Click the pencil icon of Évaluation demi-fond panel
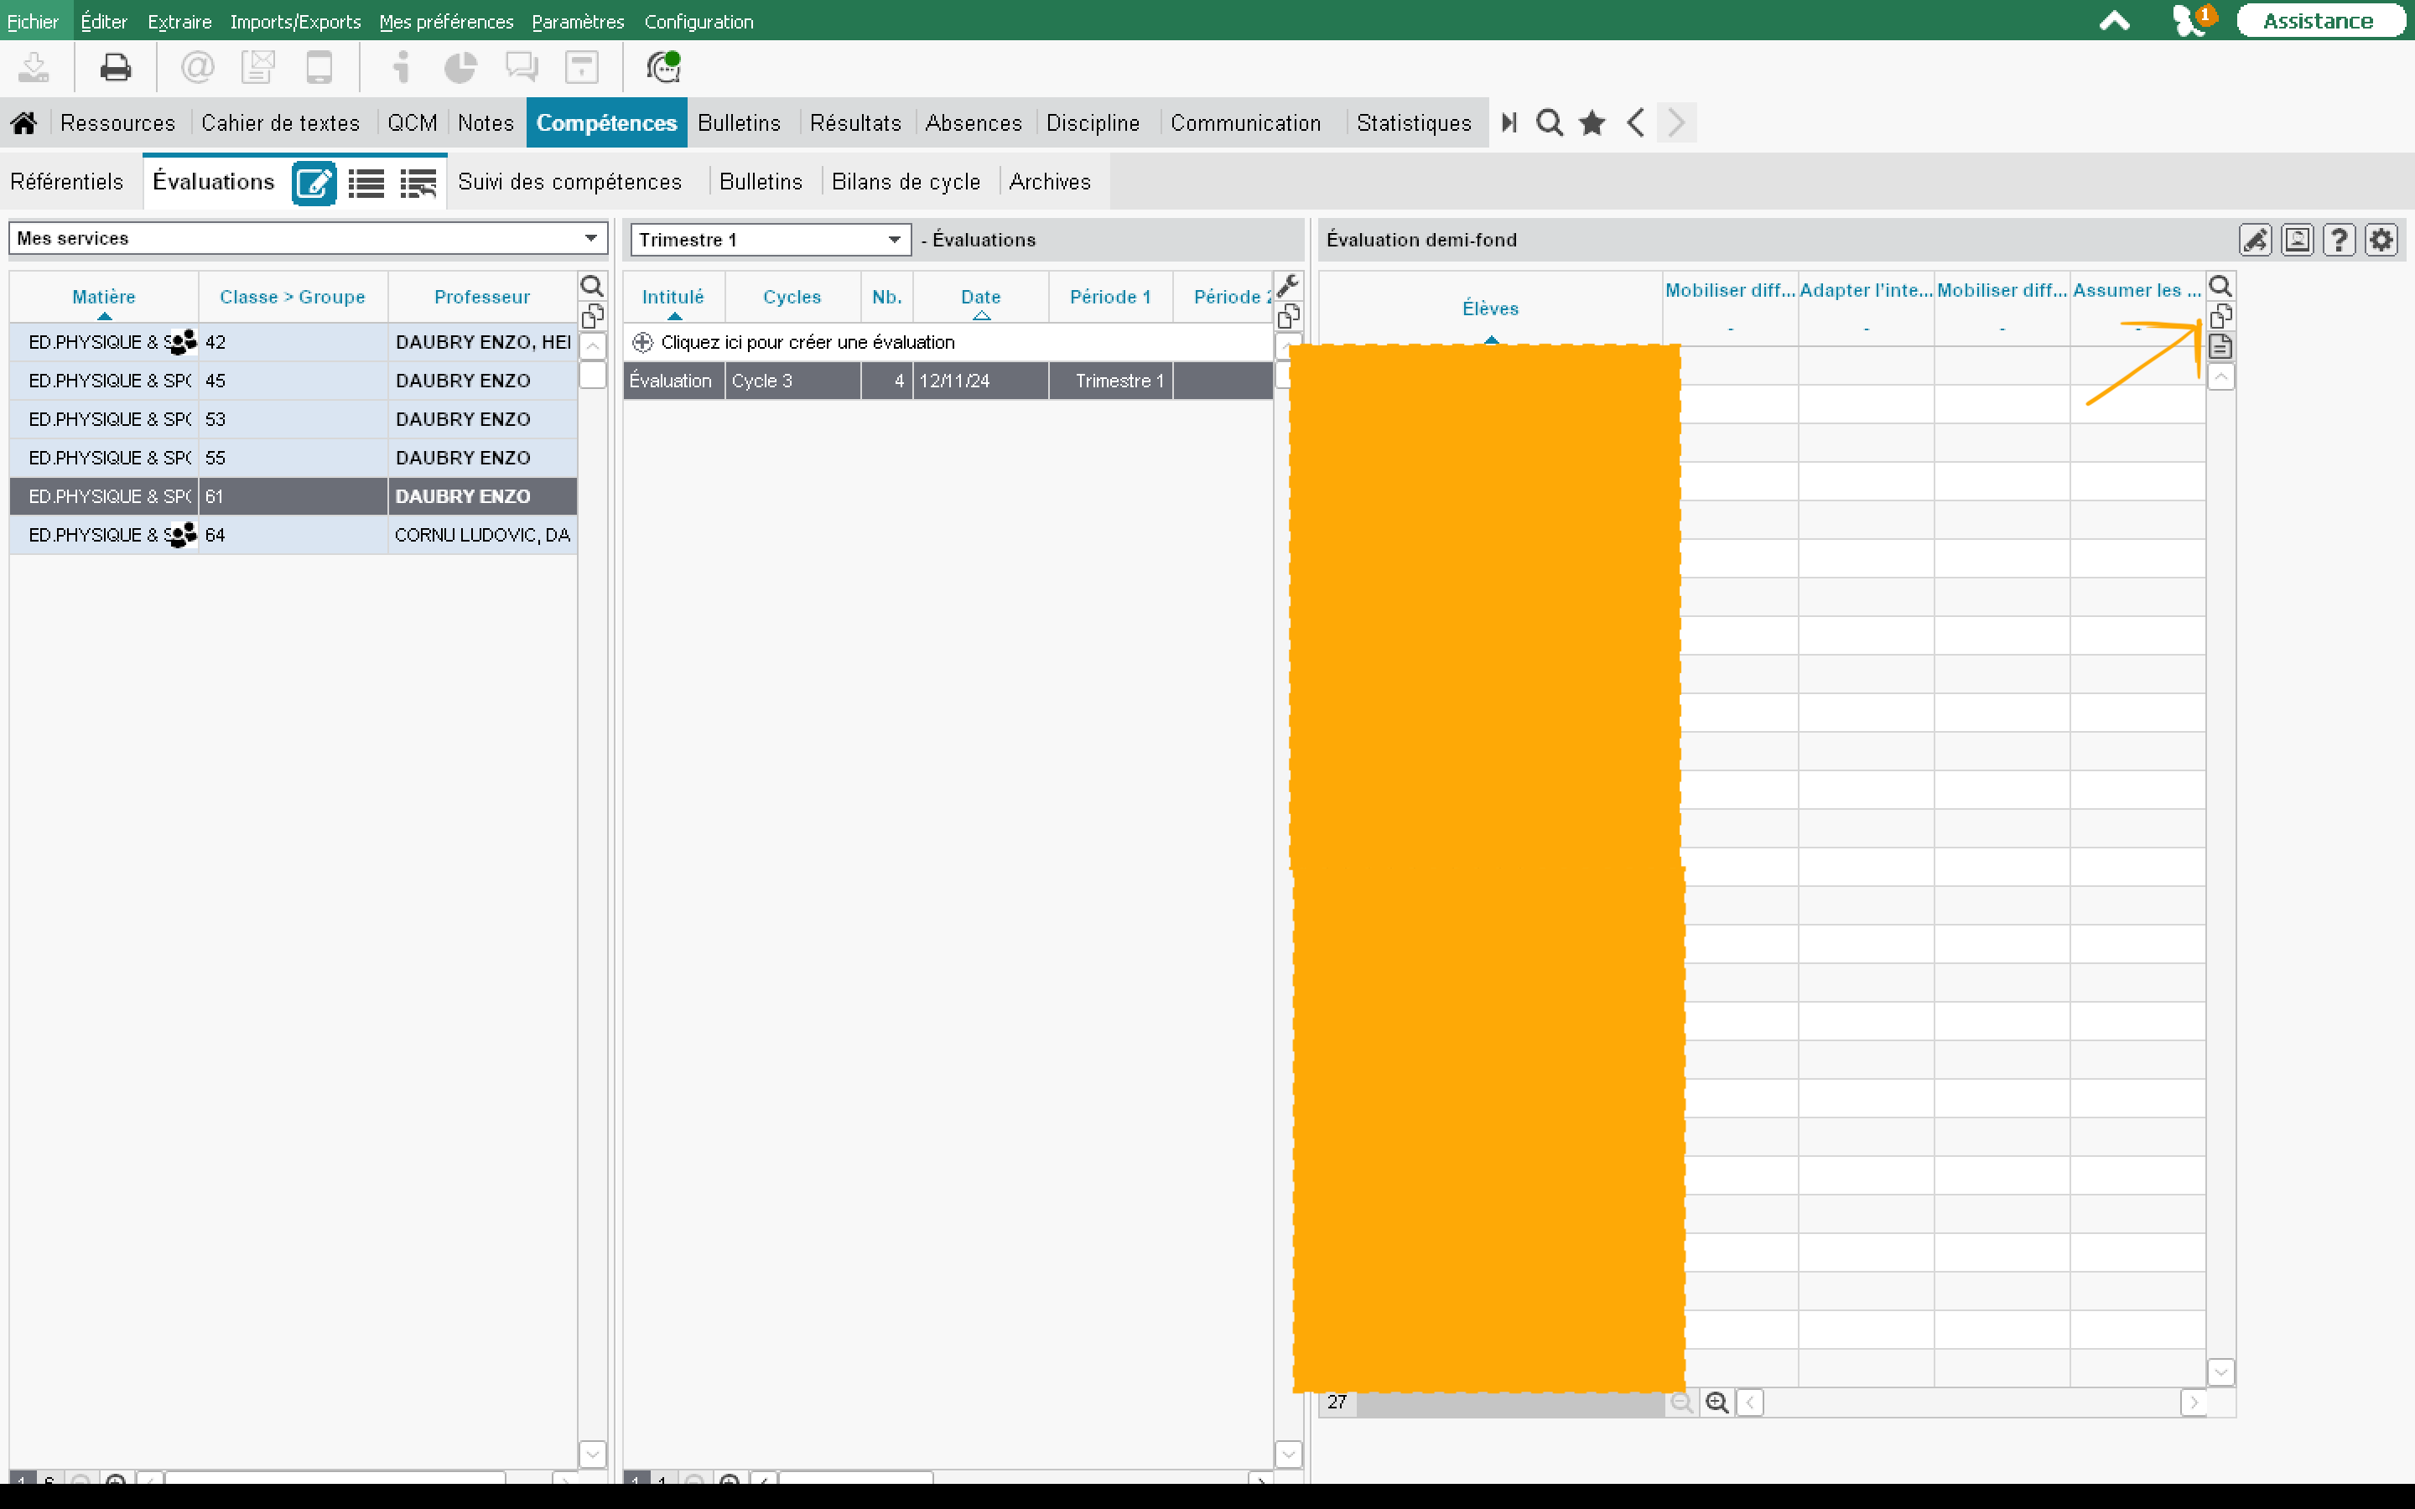Image resolution: width=2415 pixels, height=1509 pixels. (x=2256, y=240)
